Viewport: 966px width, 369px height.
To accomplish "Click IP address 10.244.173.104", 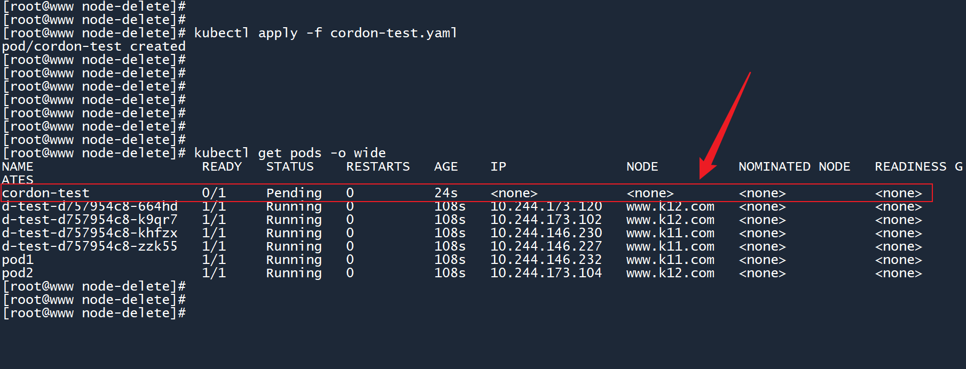I will pyautogui.click(x=546, y=273).
